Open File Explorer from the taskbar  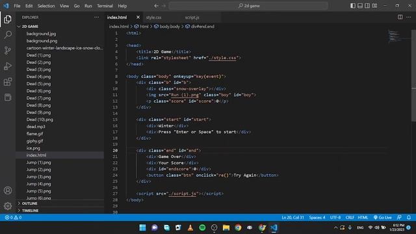[226, 227]
